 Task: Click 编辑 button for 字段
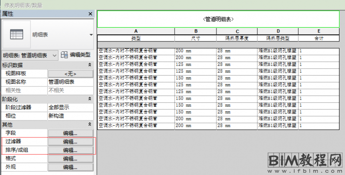coord(70,133)
